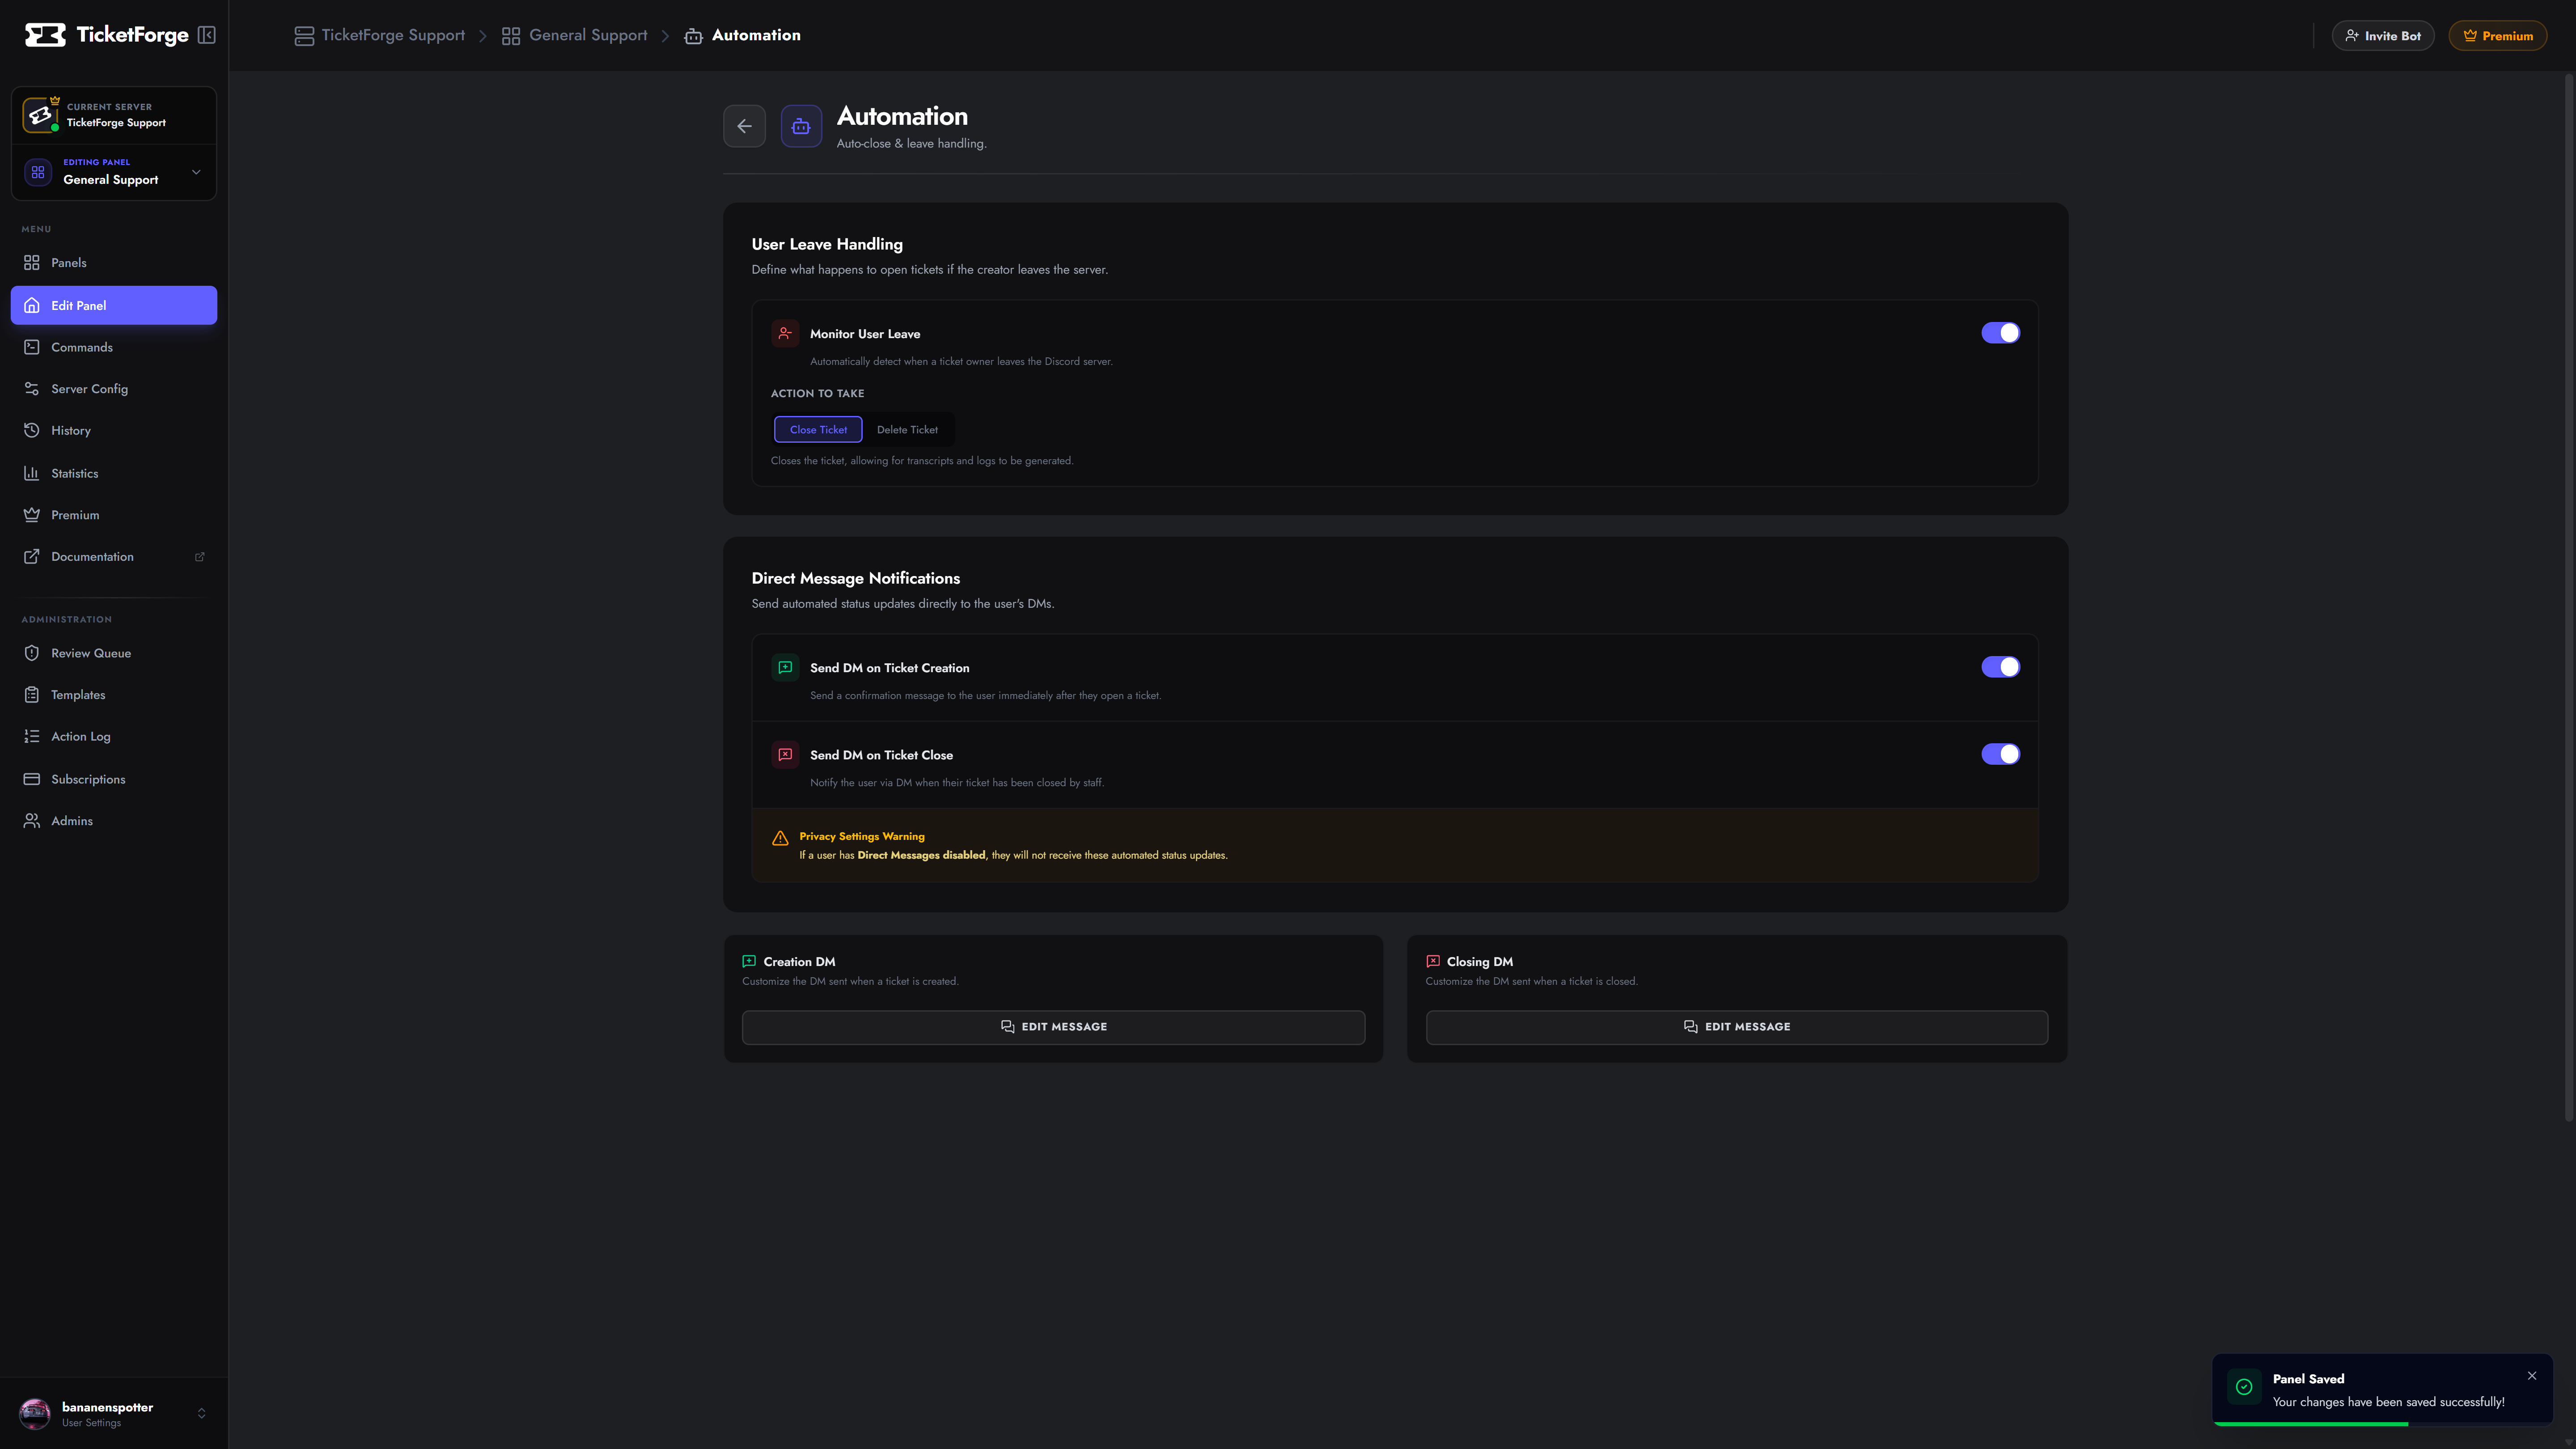Click the Send DM on Ticket Close icon
The width and height of the screenshot is (2576, 1449).
[x=785, y=754]
